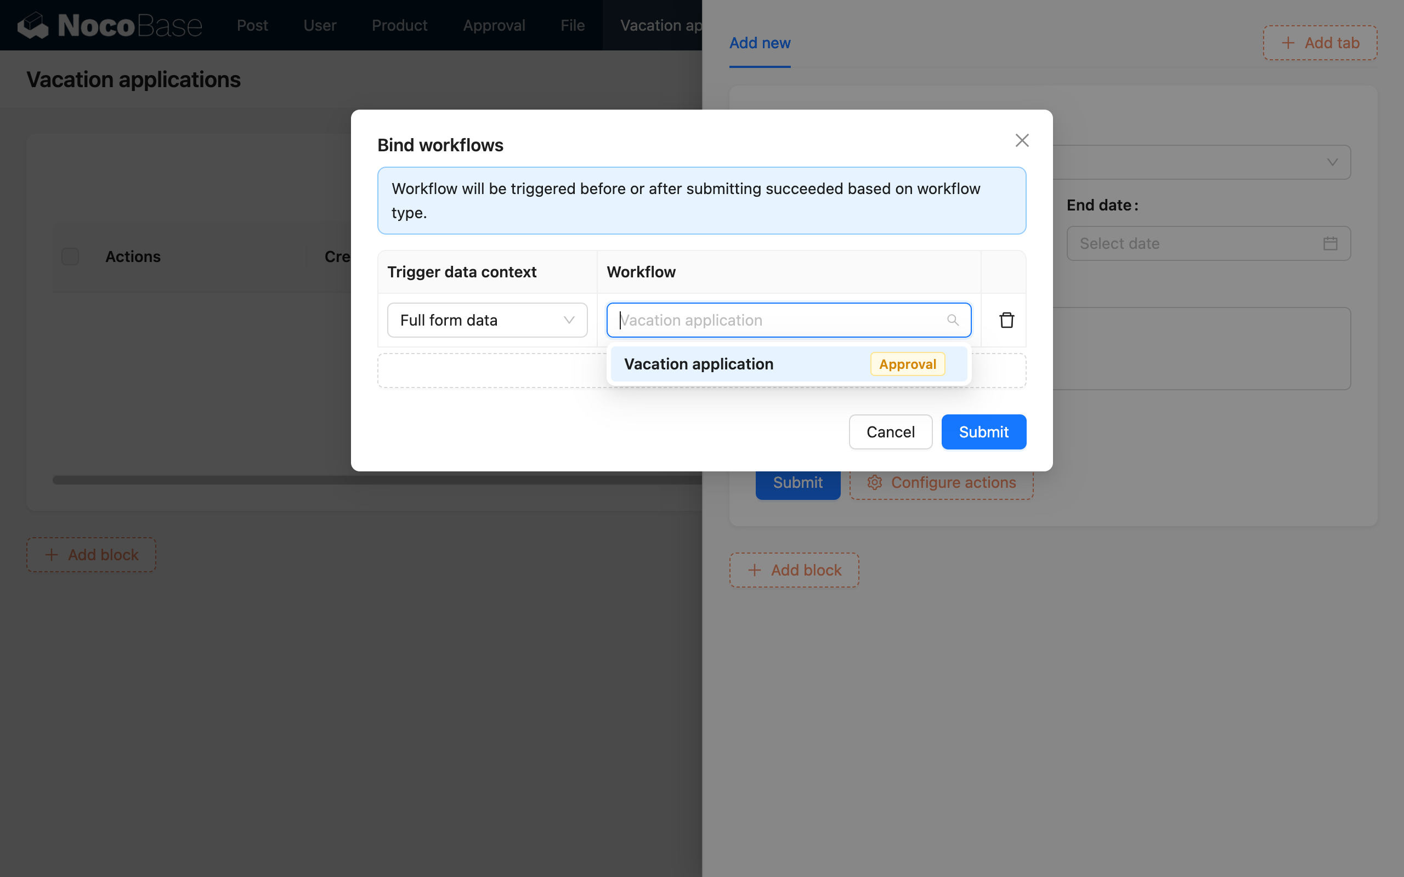Click the plus icon on Add tab
Viewport: 1404px width, 877px height.
[1288, 43]
